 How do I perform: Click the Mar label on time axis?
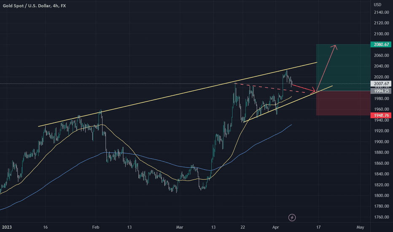click(x=180, y=227)
